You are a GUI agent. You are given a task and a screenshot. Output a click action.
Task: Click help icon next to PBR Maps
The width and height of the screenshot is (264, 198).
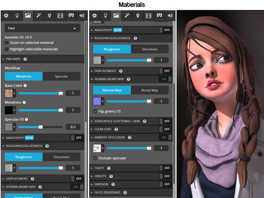(x=25, y=59)
